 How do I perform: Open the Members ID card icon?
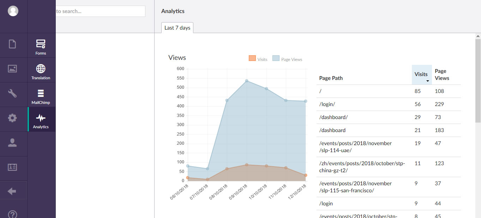pyautogui.click(x=12, y=167)
